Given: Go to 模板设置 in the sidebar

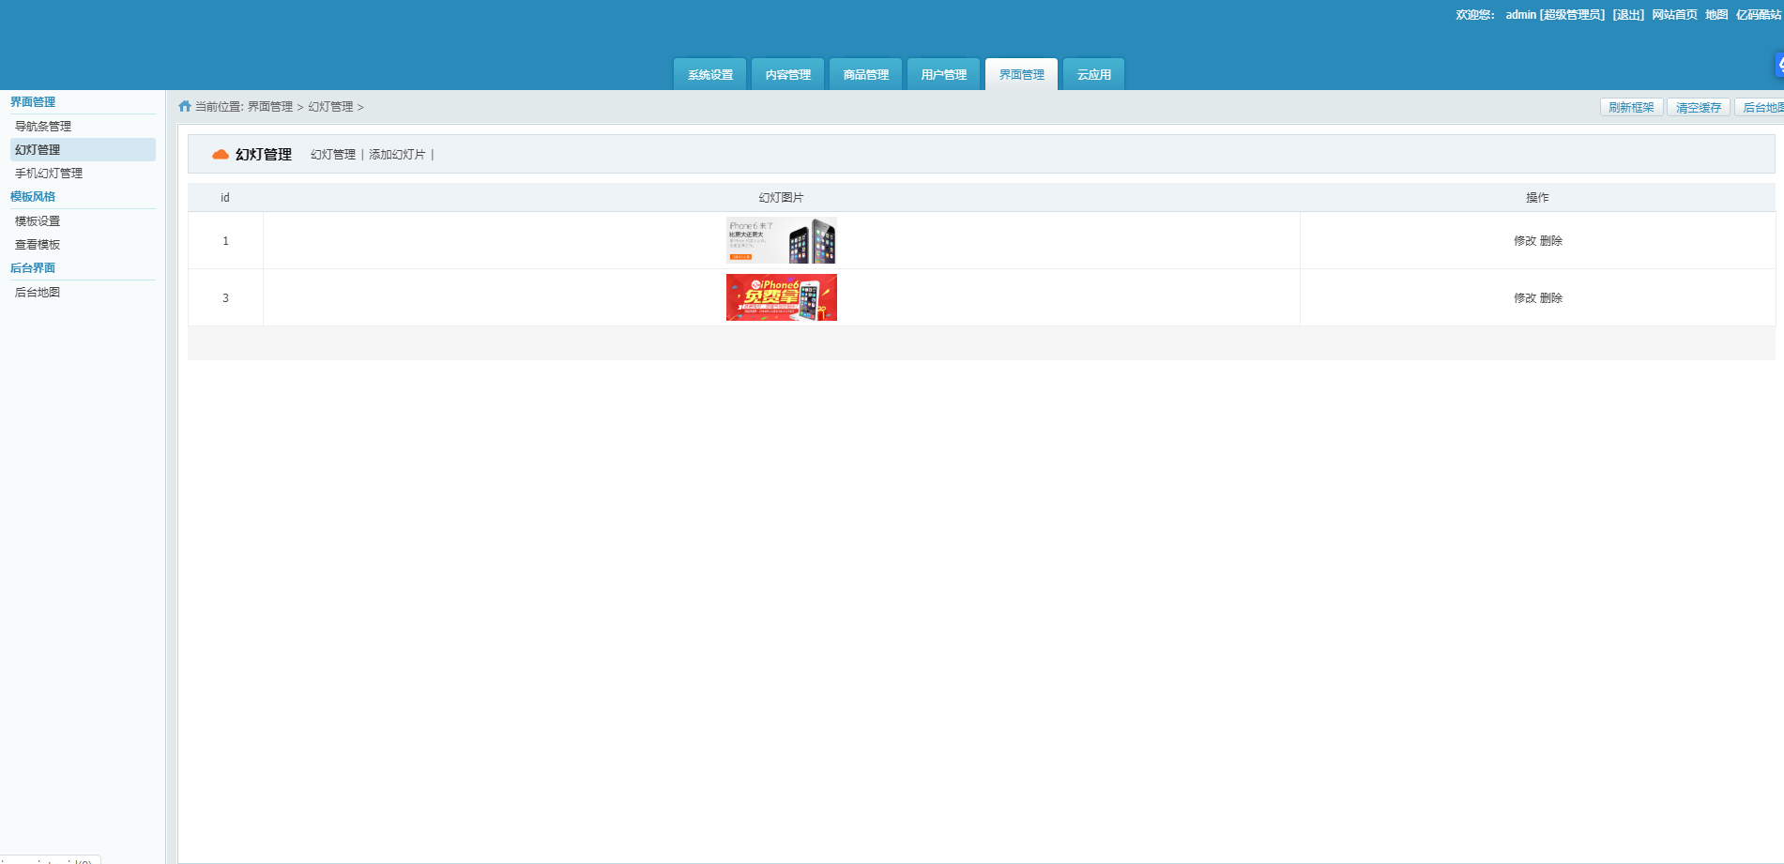Looking at the screenshot, I should (38, 221).
